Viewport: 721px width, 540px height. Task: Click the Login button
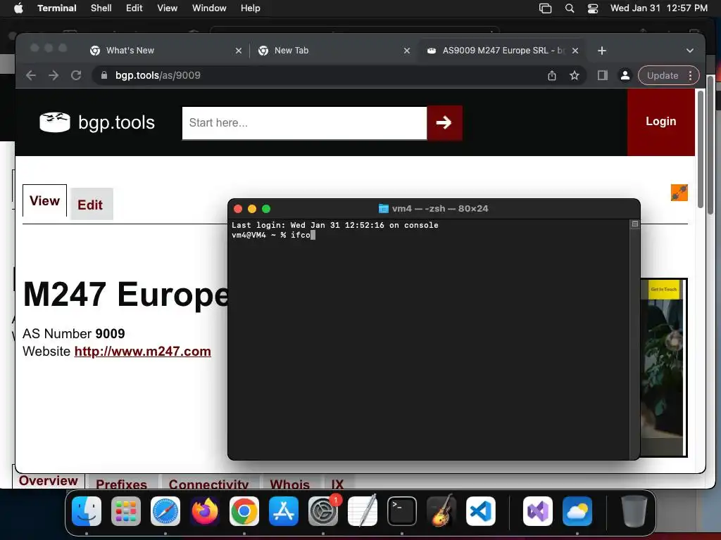tap(660, 122)
